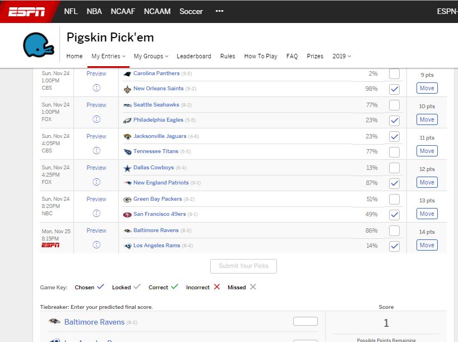Click the ESPN logo in header
Viewport: 458px width, 342px height.
click(26, 11)
